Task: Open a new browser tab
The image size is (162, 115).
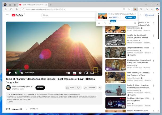Action: pyautogui.click(x=51, y=5)
